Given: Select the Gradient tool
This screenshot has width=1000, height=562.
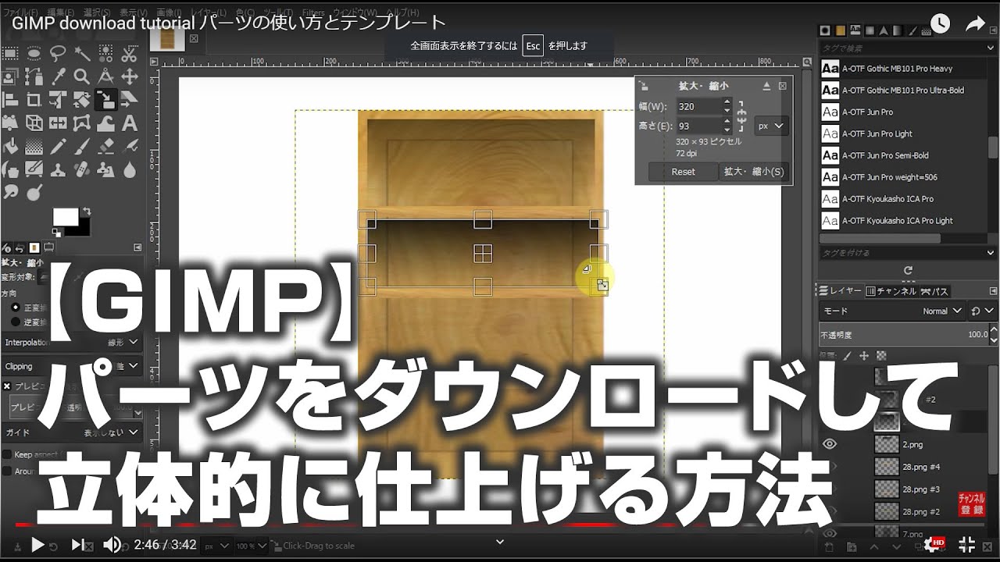Looking at the screenshot, I should pyautogui.click(x=34, y=147).
